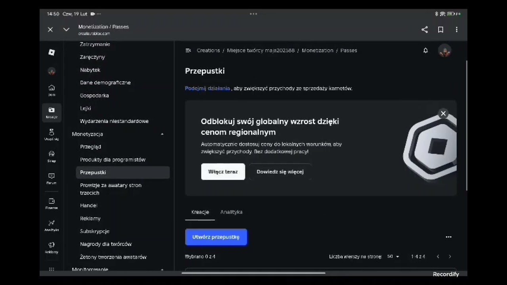Open Dane demograficzne in the sidebar
The width and height of the screenshot is (507, 285).
click(x=105, y=83)
